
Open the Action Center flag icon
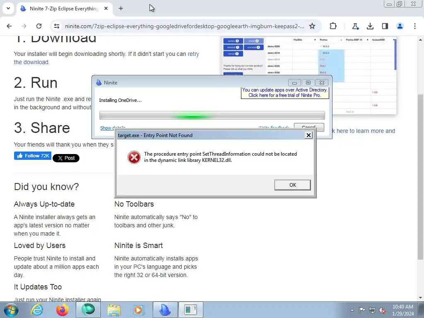coord(362,310)
